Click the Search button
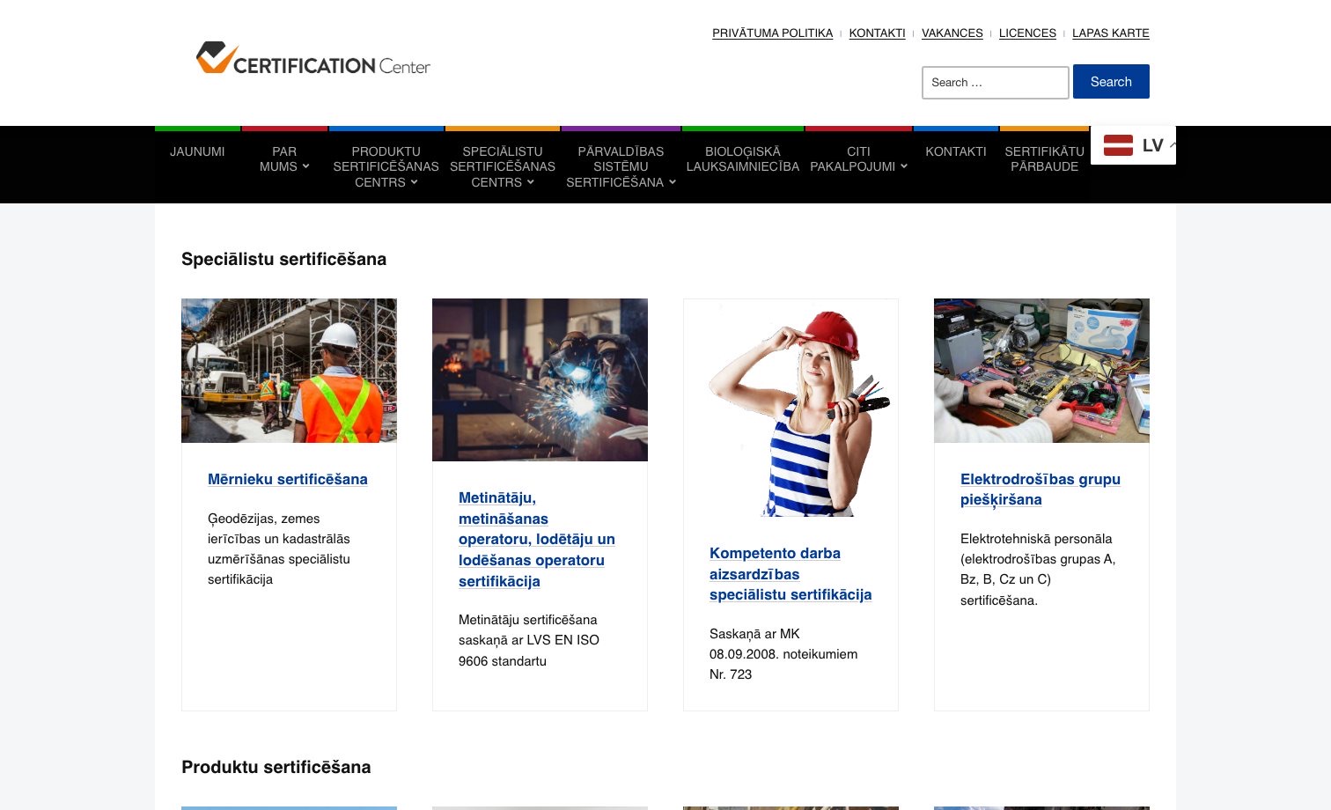1331x810 pixels. (x=1111, y=81)
